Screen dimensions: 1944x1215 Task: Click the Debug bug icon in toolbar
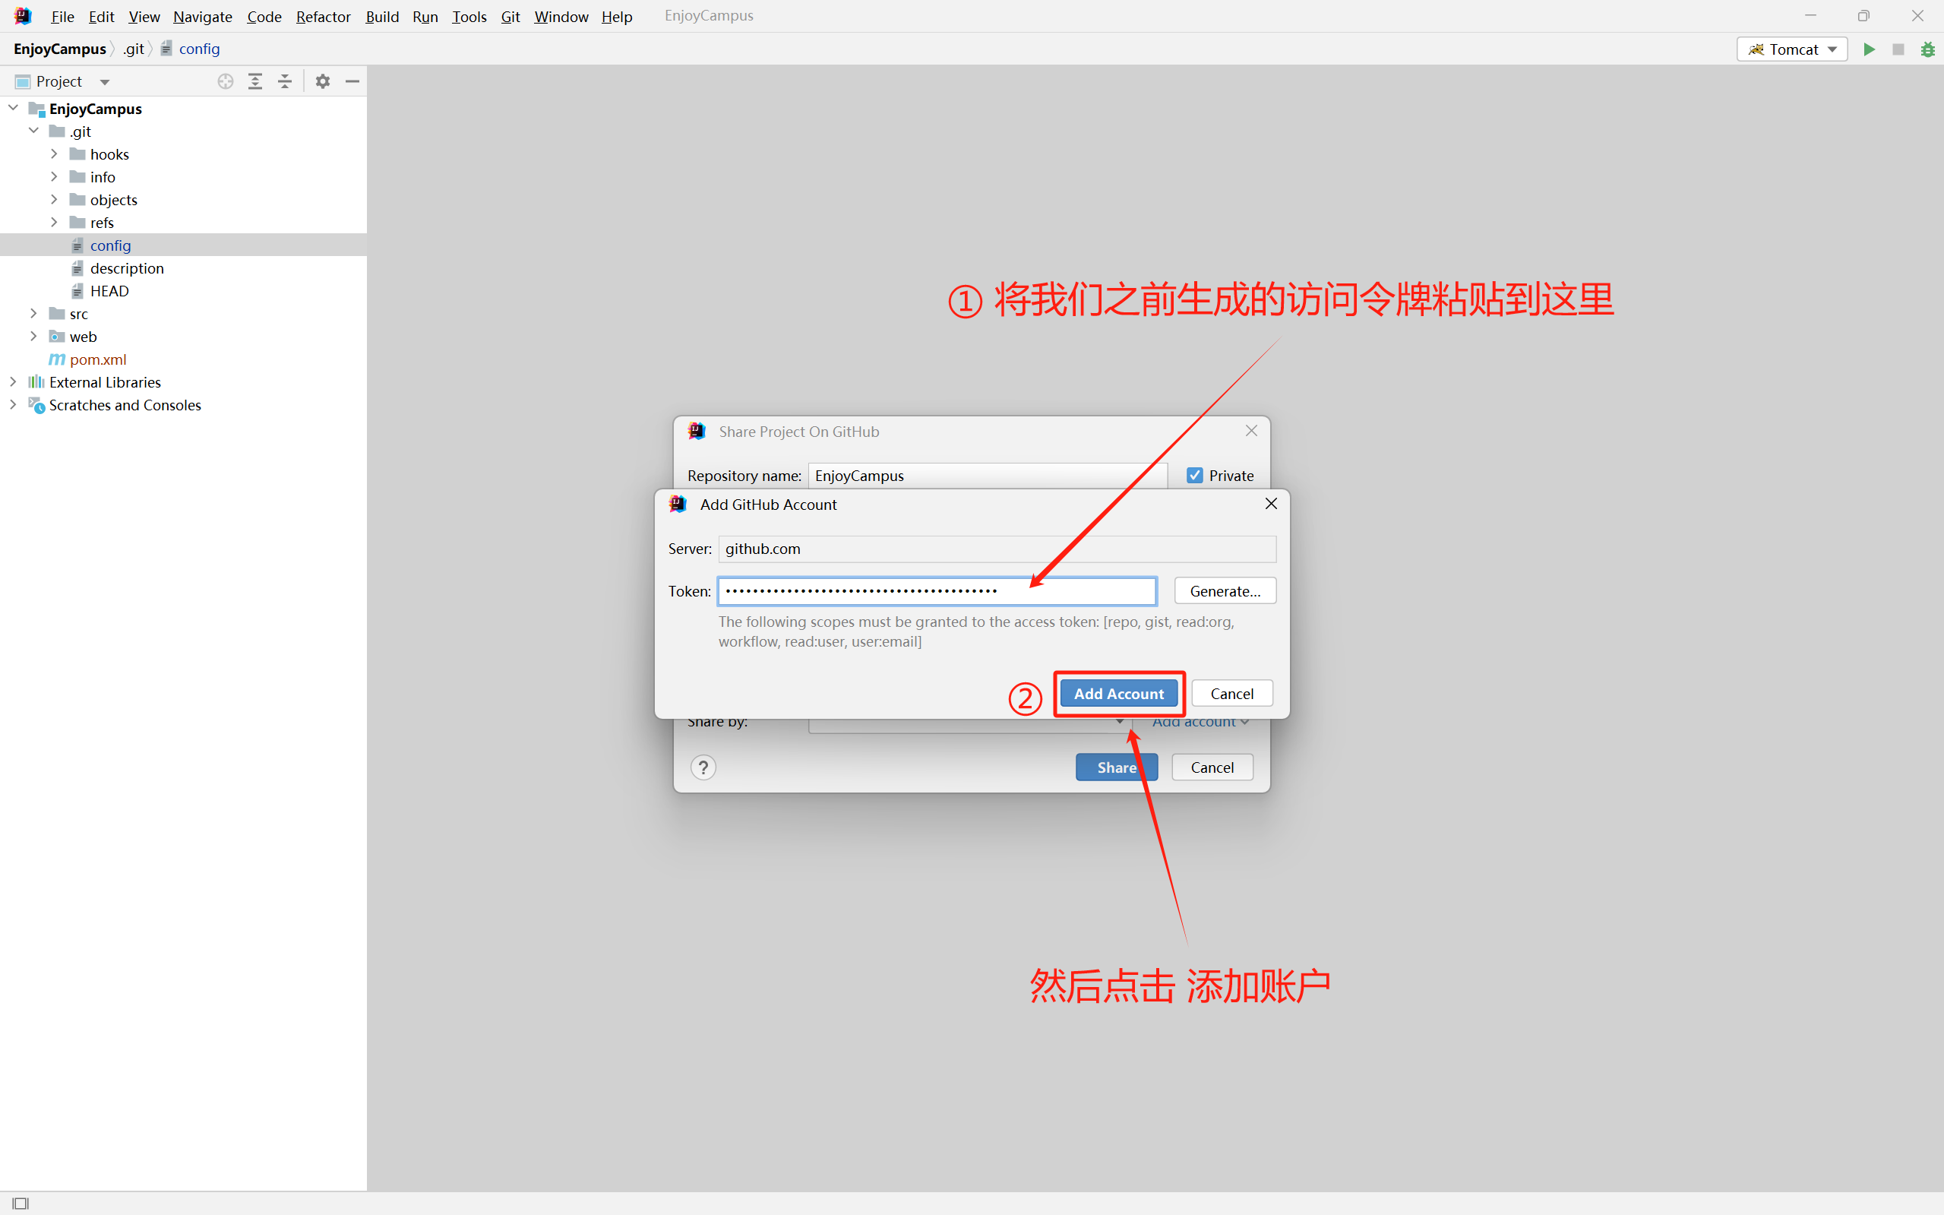click(x=1927, y=49)
